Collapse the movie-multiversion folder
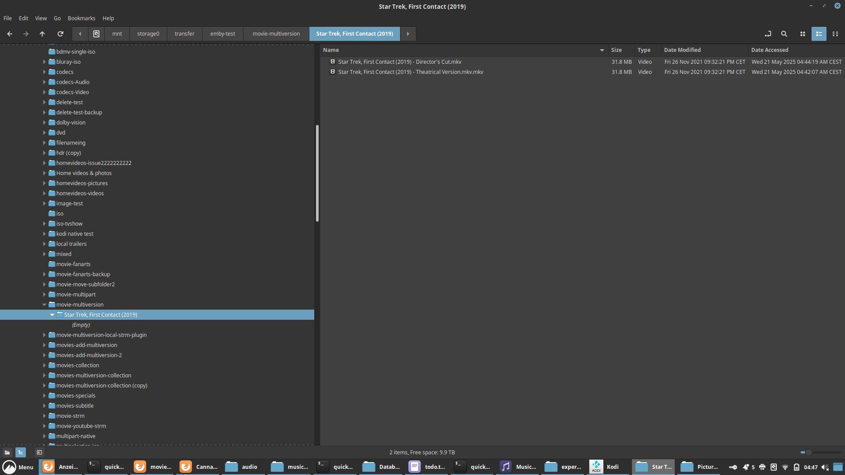Screen dimensions: 845x475 44,304
